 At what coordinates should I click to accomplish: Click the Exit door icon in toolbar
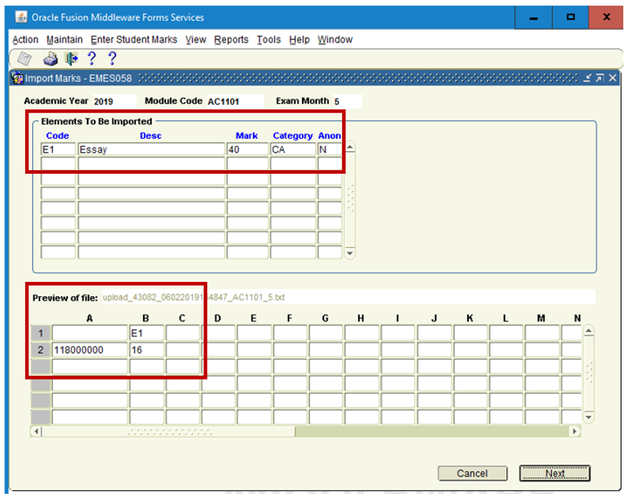[71, 59]
